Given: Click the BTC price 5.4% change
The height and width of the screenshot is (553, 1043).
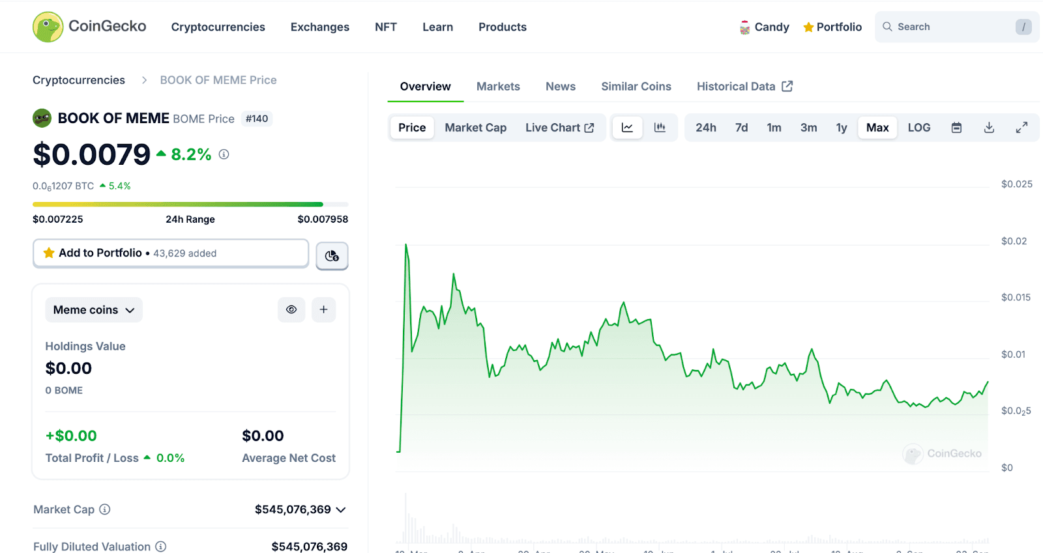Looking at the screenshot, I should 115,186.
